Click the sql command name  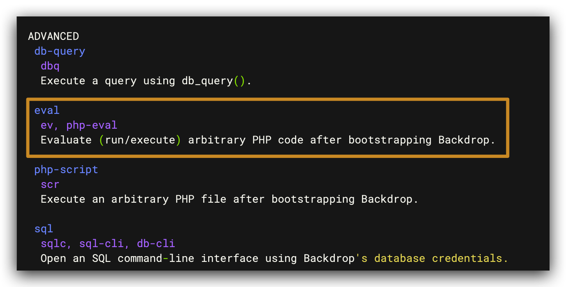[x=44, y=229]
